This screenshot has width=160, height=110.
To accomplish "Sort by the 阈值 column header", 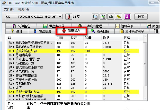I will point(93,38).
